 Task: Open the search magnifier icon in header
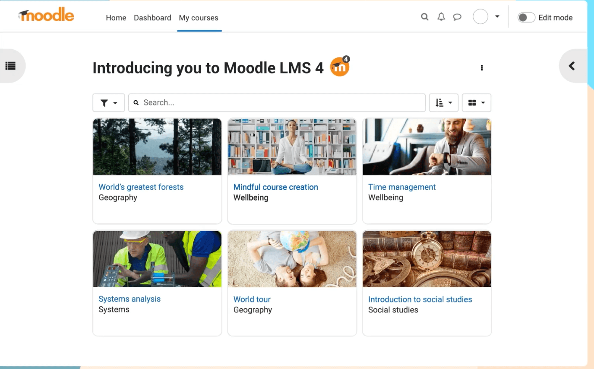425,17
